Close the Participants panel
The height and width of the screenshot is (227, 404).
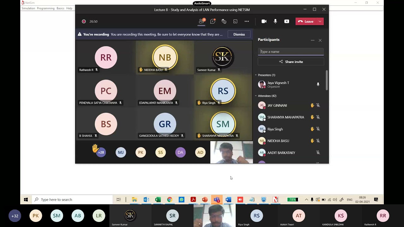pyautogui.click(x=320, y=40)
